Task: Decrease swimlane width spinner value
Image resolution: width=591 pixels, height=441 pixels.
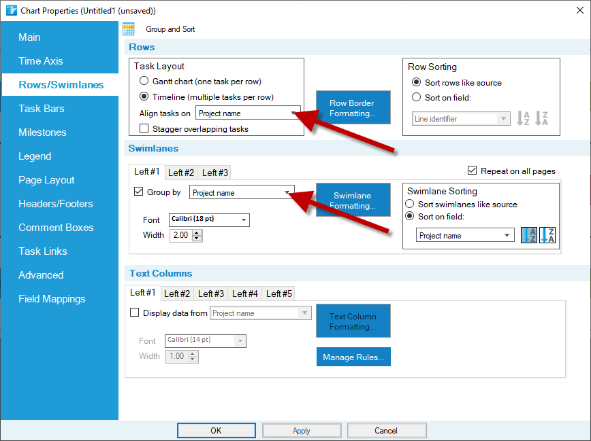Action: 197,239
